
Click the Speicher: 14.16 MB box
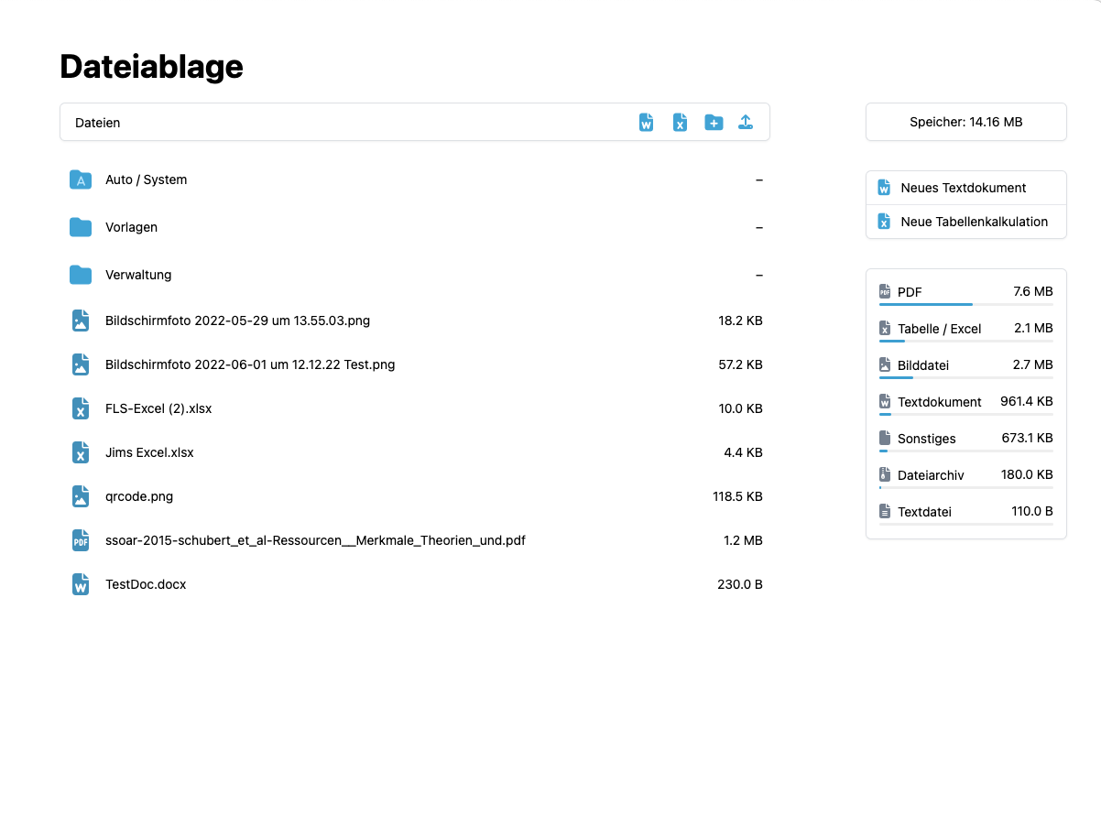point(965,122)
